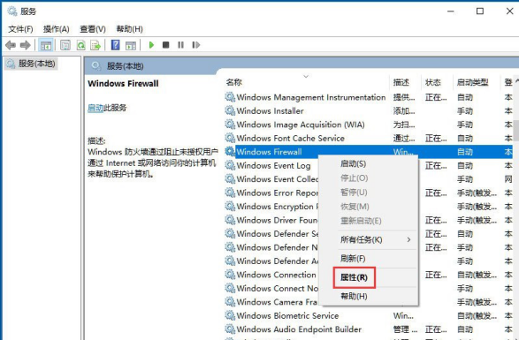
Task: Toggle the console tree pane icon
Action: point(46,45)
